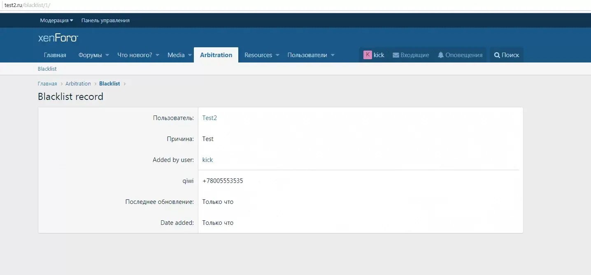This screenshot has width=591, height=275.
Task: Click the magnifier search icon
Action: tap(497, 55)
